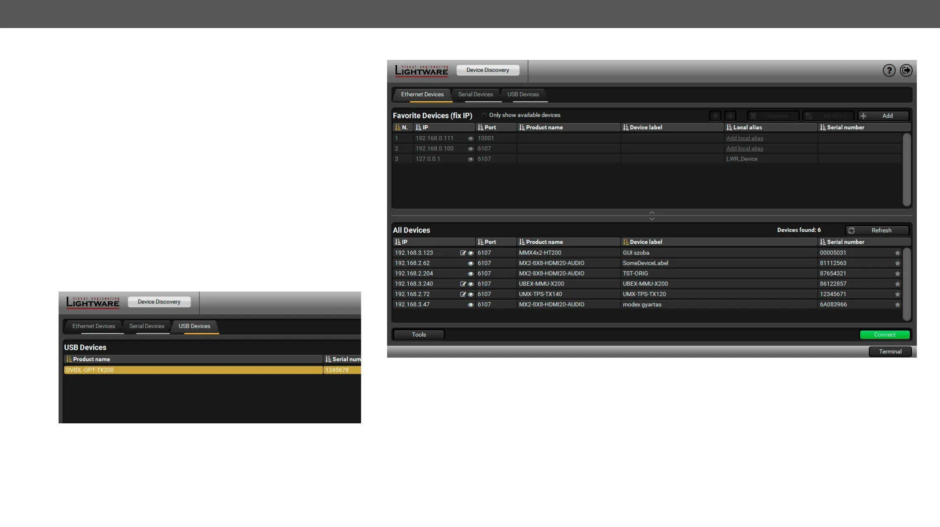The width and height of the screenshot is (940, 527).
Task: Click the eye icon for 192.168.2.204
Action: coord(471,273)
